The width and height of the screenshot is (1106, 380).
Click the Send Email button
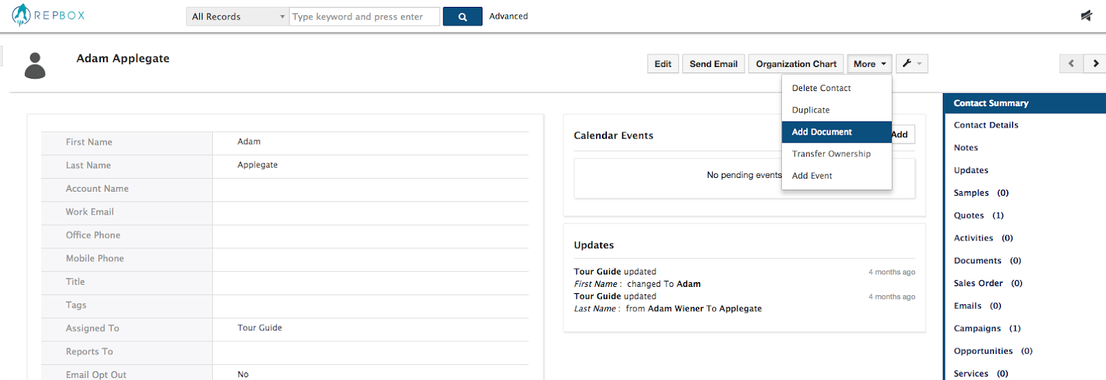click(713, 63)
